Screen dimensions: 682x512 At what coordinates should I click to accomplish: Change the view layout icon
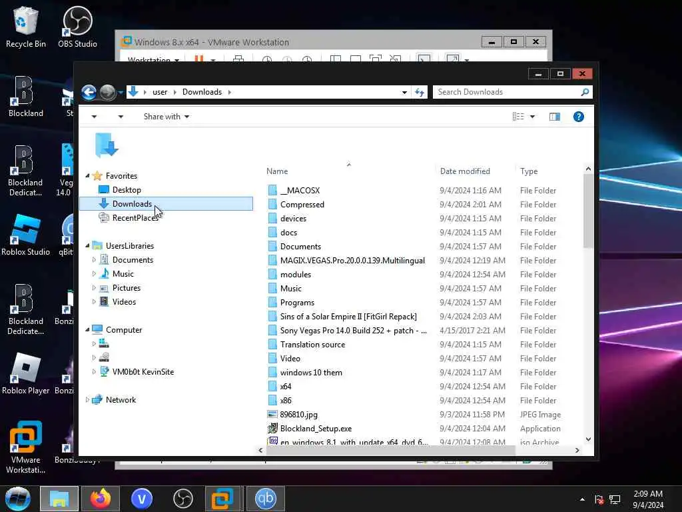tap(517, 117)
